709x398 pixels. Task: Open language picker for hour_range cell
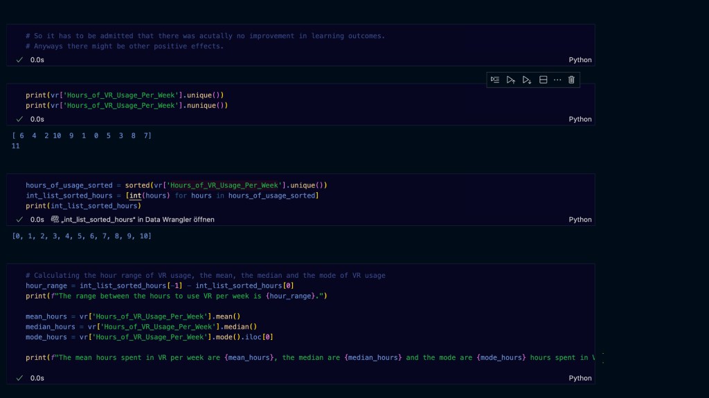tap(580, 378)
